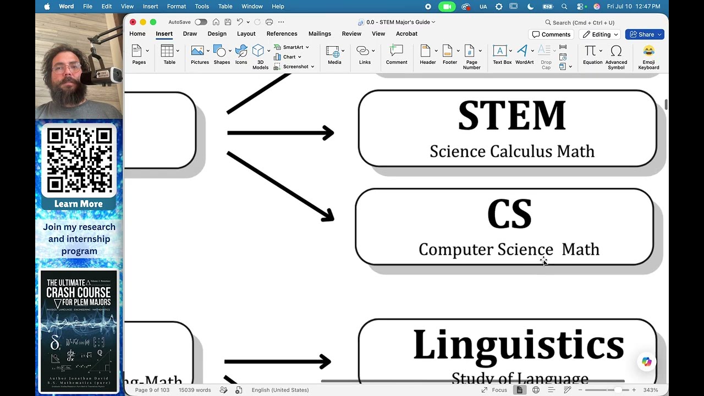
Task: Print the document using printer icon
Action: pyautogui.click(x=269, y=22)
